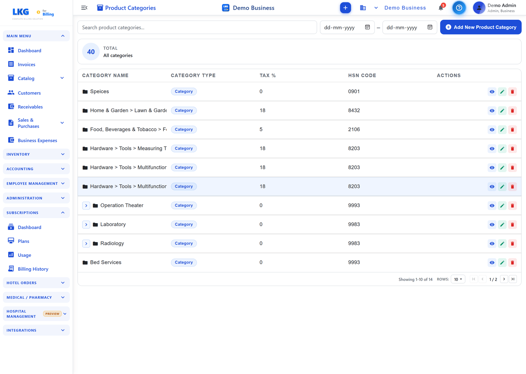View the Operation Theater category
This screenshot has width=526, height=374.
point(492,206)
